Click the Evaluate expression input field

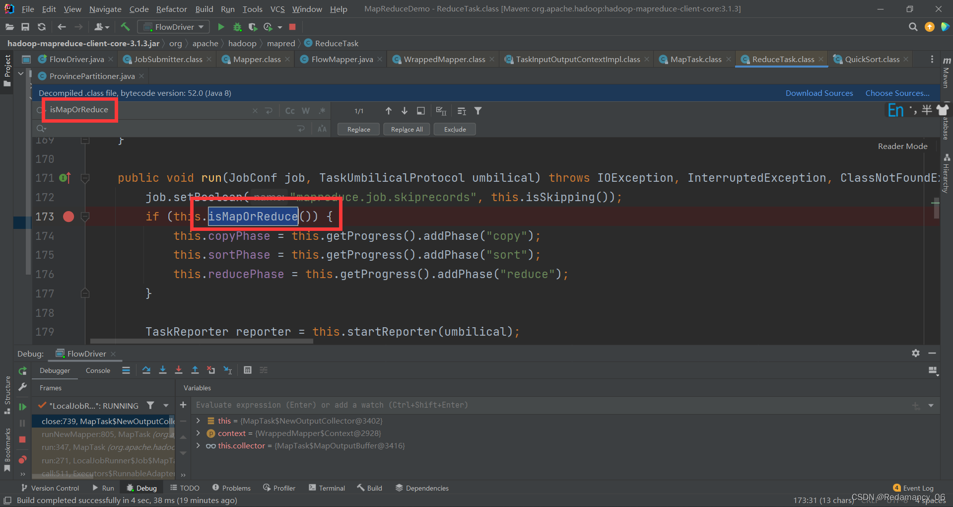click(x=551, y=405)
